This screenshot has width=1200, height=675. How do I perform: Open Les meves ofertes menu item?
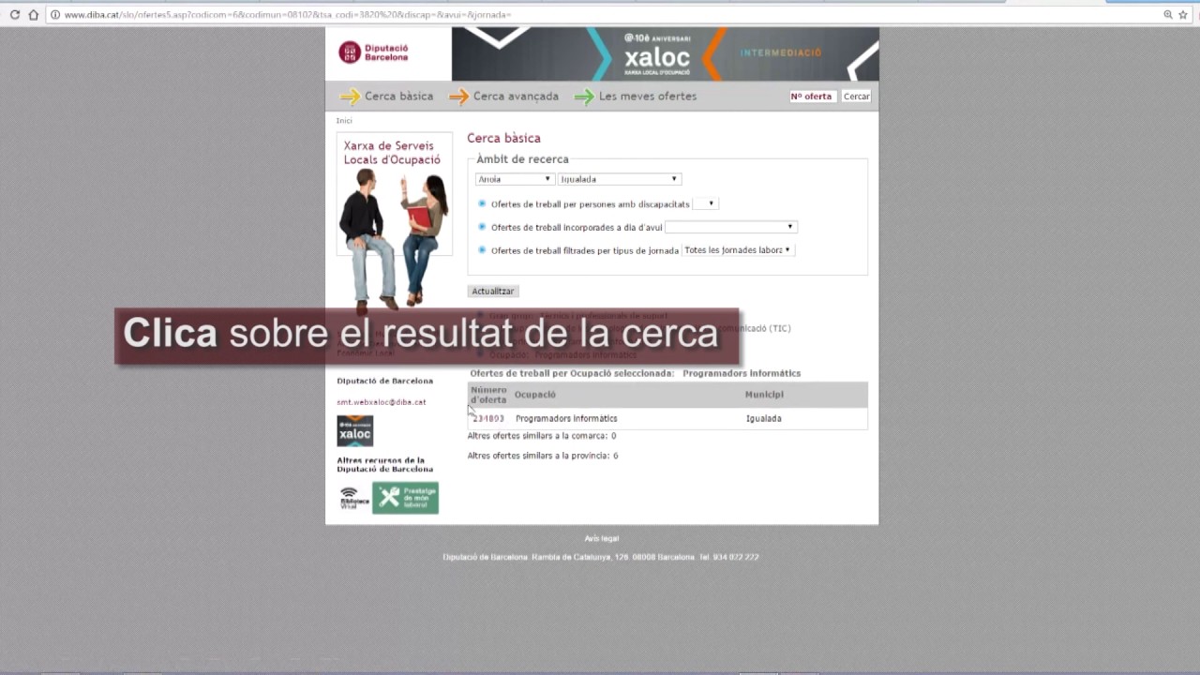648,97
